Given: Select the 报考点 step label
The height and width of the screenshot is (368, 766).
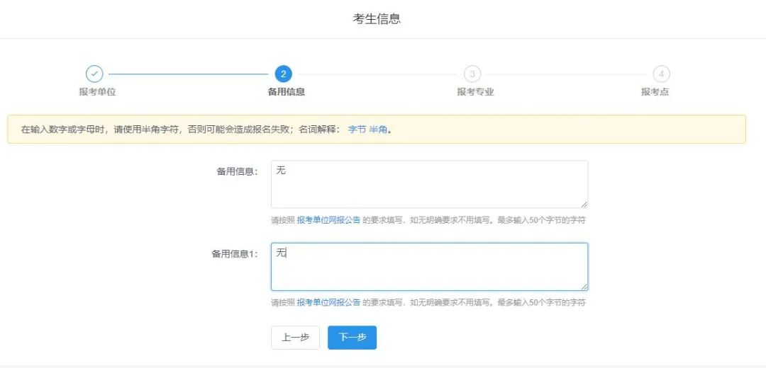Looking at the screenshot, I should click(655, 92).
